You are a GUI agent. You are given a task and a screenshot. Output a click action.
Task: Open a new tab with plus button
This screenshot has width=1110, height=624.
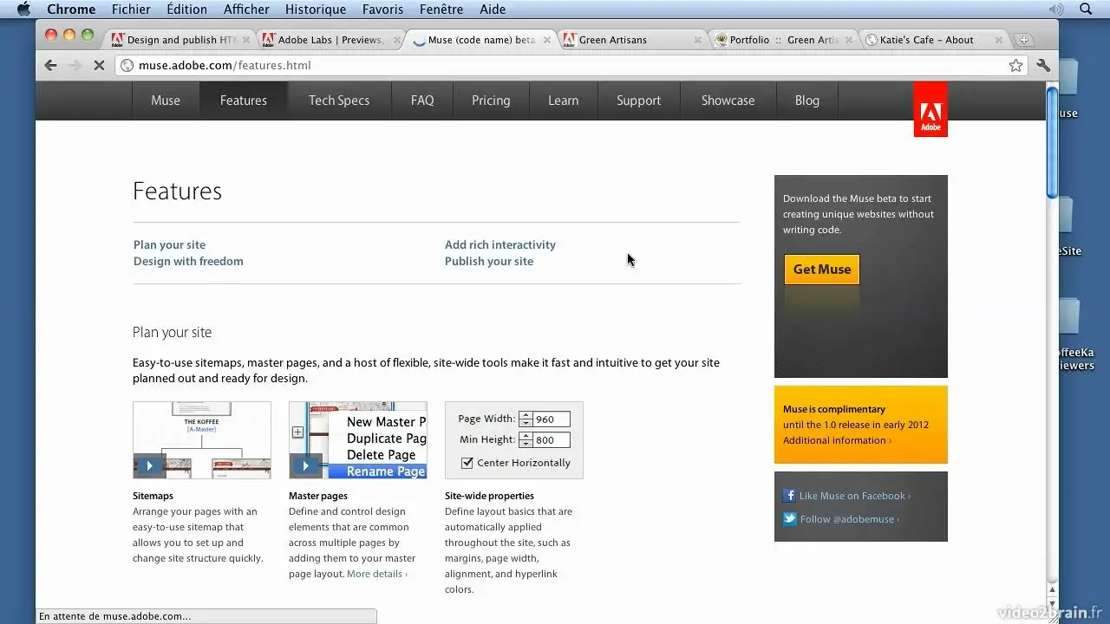pyautogui.click(x=1023, y=40)
